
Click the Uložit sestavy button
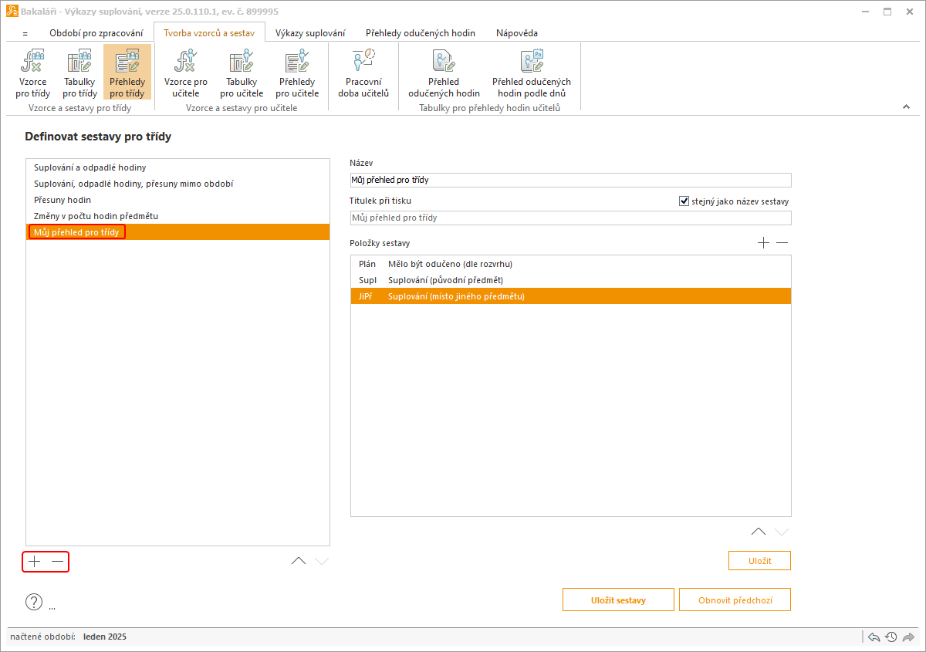(x=618, y=600)
